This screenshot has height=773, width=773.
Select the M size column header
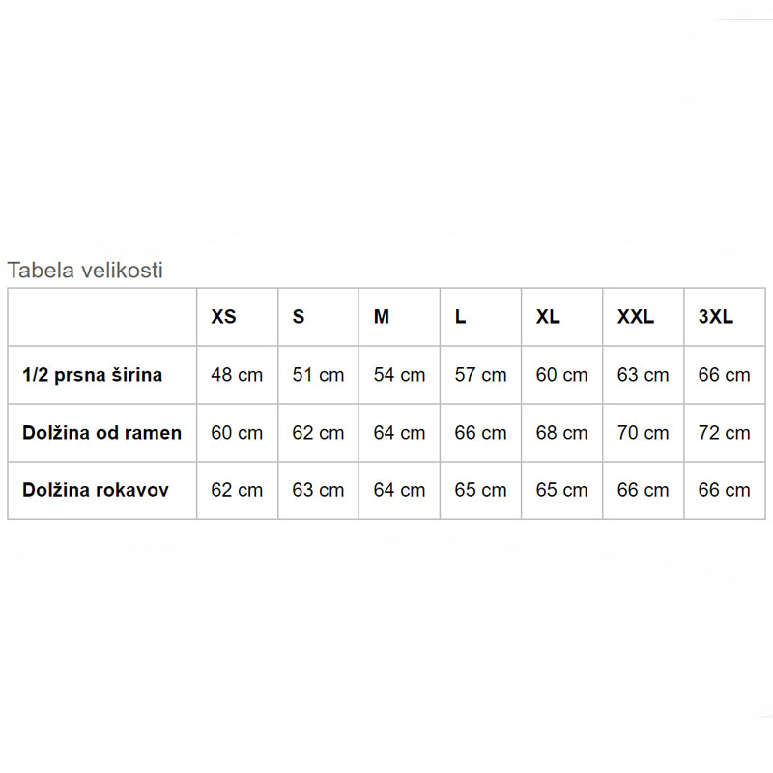tap(382, 317)
